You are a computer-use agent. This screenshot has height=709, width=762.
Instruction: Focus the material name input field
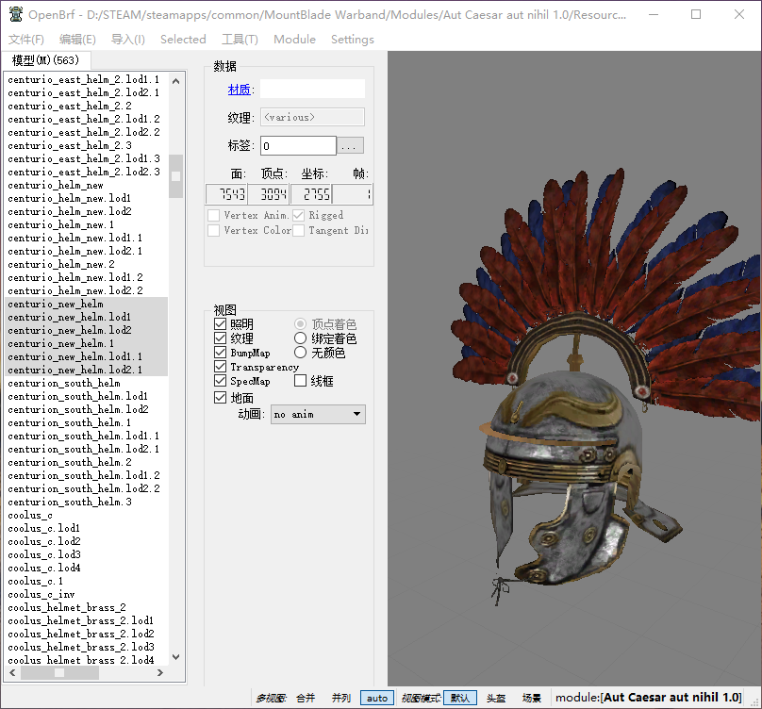[x=312, y=89]
